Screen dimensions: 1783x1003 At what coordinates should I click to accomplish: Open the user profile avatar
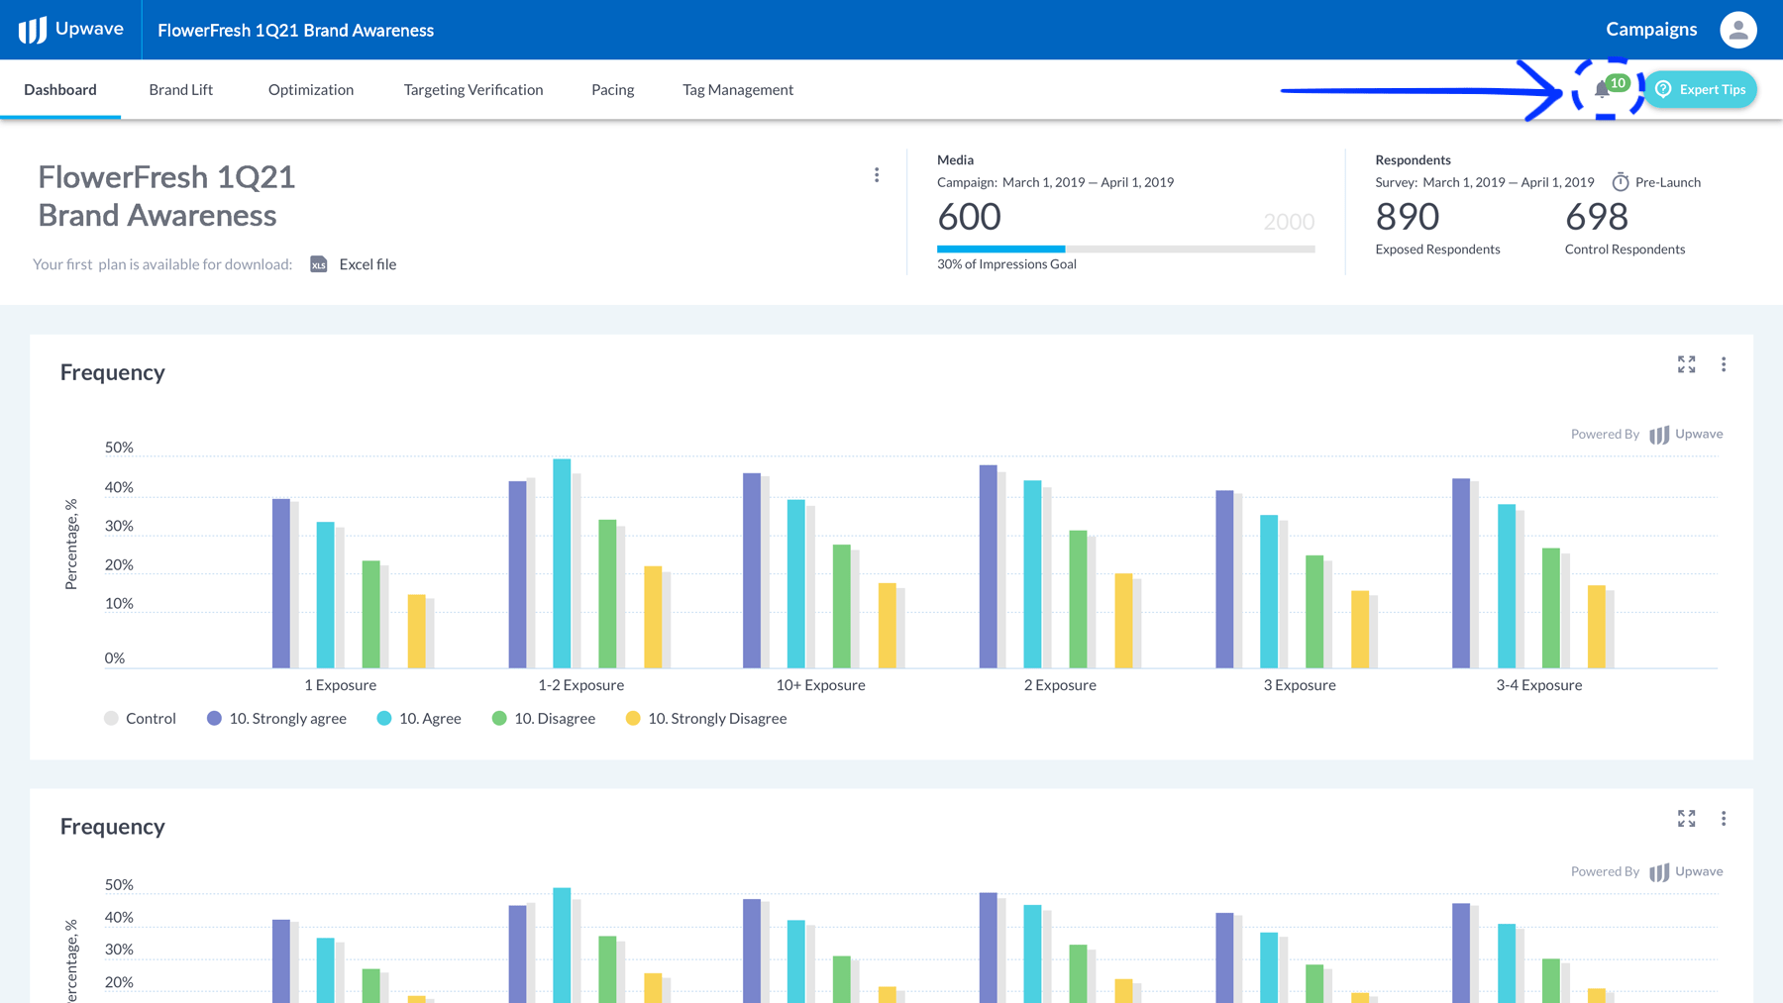coord(1737,30)
